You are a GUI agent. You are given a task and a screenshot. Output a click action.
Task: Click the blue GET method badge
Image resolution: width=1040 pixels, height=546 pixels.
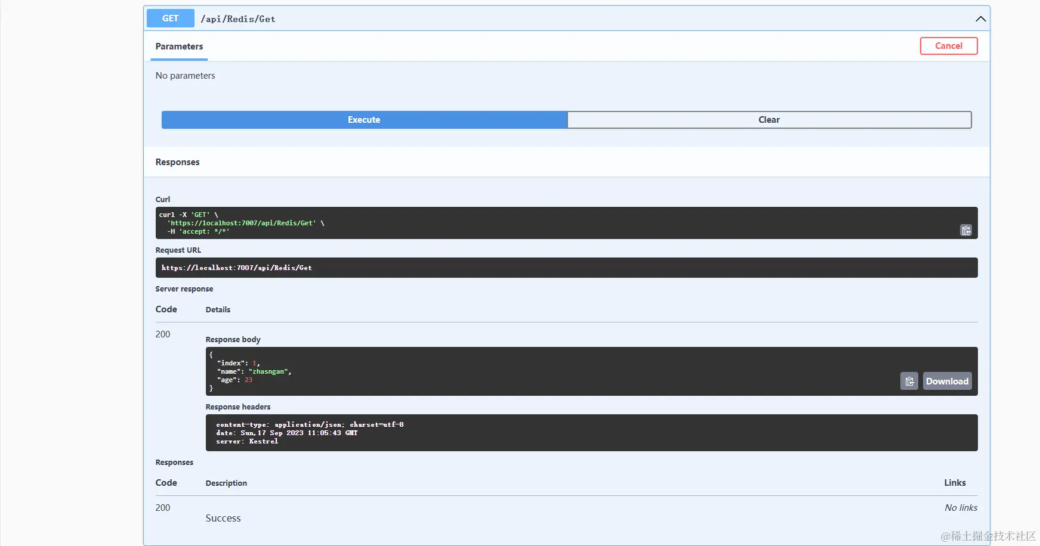pos(170,18)
